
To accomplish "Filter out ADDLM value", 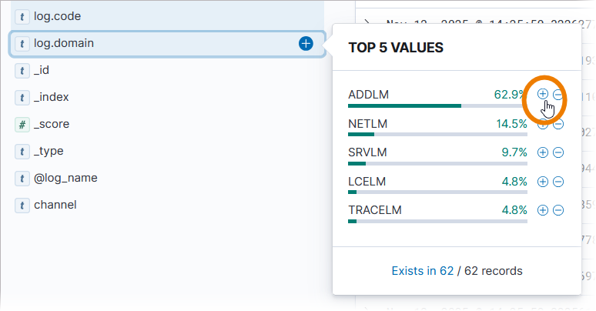I will coord(558,94).
